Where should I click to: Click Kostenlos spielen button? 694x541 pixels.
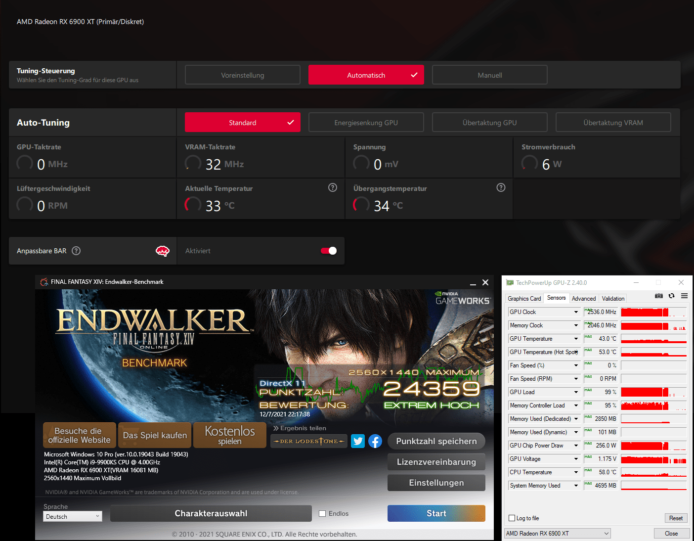point(230,435)
